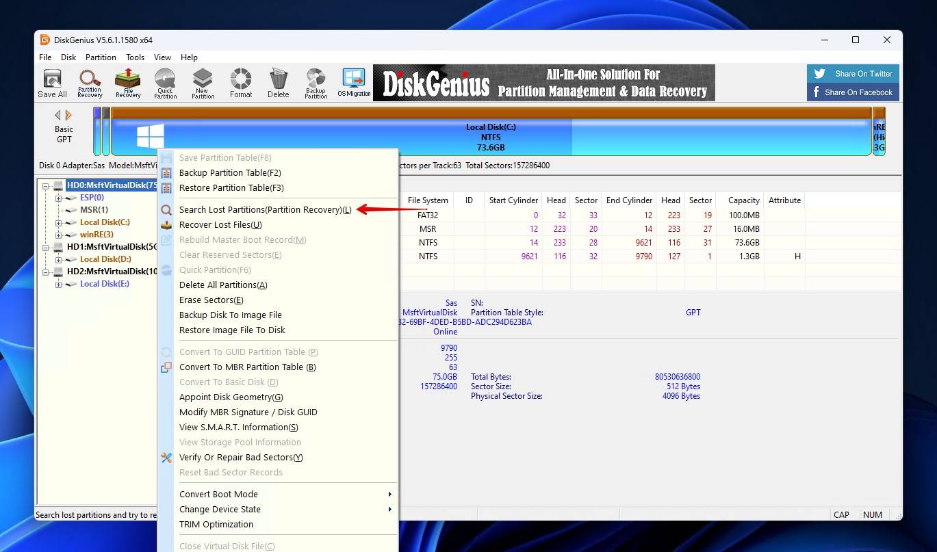Open the Help menu
Image resolution: width=937 pixels, height=552 pixels.
pyautogui.click(x=189, y=57)
